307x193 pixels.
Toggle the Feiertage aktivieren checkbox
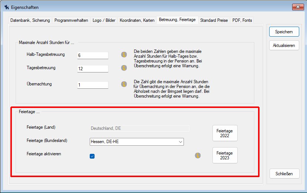coord(92,156)
